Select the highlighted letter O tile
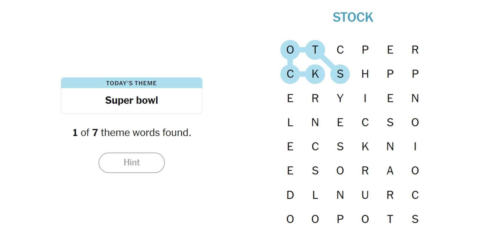This screenshot has height=239, width=479. [x=290, y=50]
